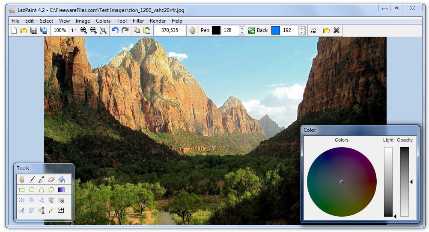Increase the pen opacity with up arrow
The width and height of the screenshot is (429, 232).
coord(242,28)
